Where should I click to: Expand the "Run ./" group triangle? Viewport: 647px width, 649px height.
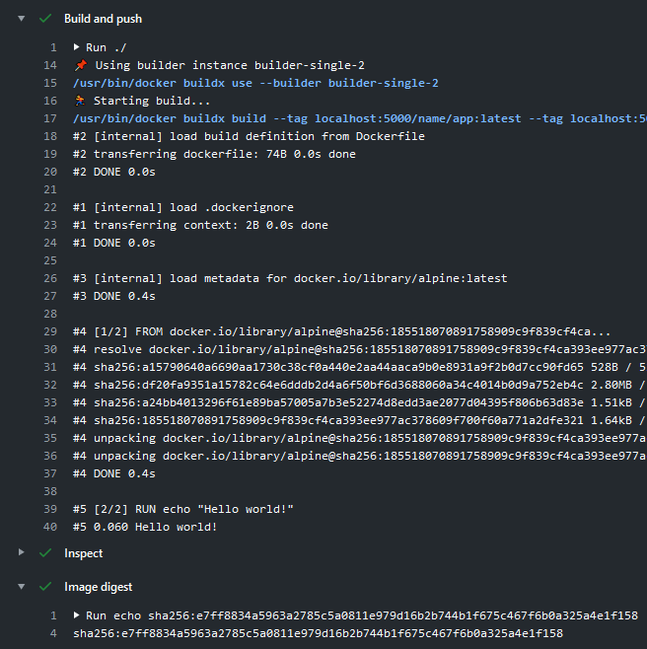(x=77, y=47)
